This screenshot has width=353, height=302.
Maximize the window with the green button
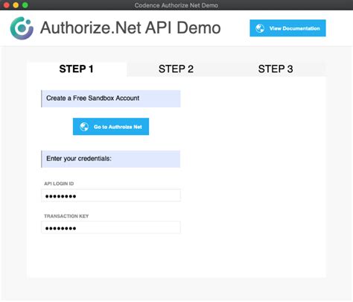pos(25,5)
